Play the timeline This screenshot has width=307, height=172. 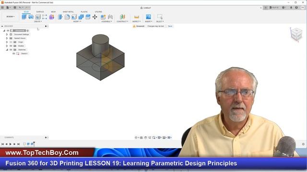(x=11, y=144)
